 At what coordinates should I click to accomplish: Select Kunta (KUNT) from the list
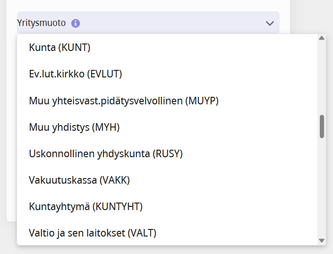point(60,48)
